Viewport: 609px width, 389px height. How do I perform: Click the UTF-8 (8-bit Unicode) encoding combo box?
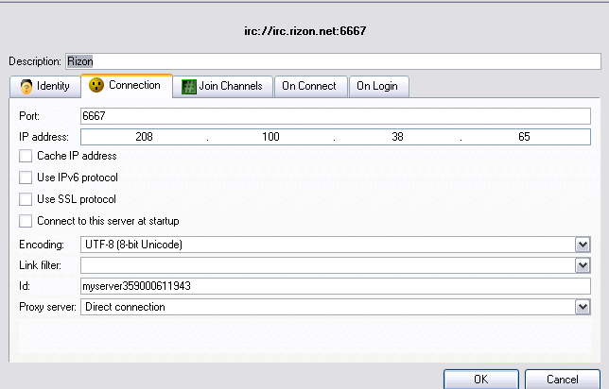click(x=336, y=245)
